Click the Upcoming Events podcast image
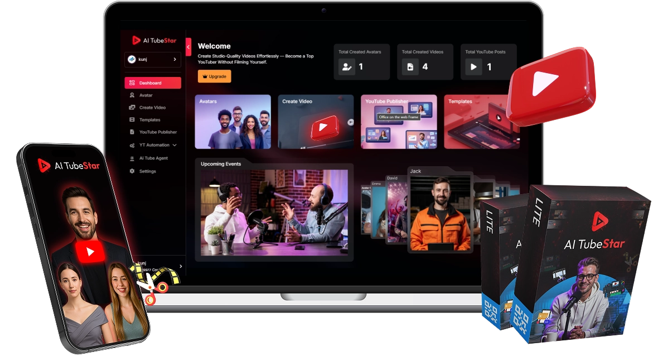This screenshot has width=653, height=361. tap(274, 213)
